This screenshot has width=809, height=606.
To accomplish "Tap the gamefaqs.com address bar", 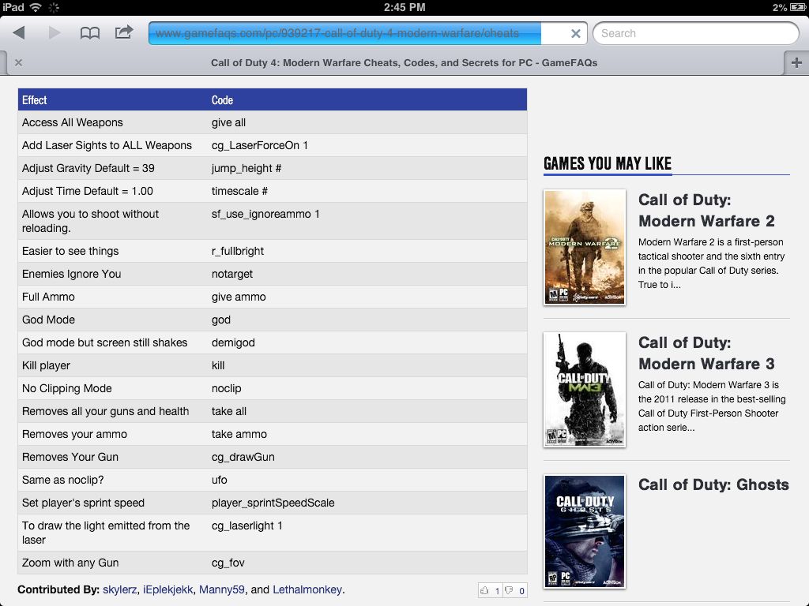I will pyautogui.click(x=348, y=33).
